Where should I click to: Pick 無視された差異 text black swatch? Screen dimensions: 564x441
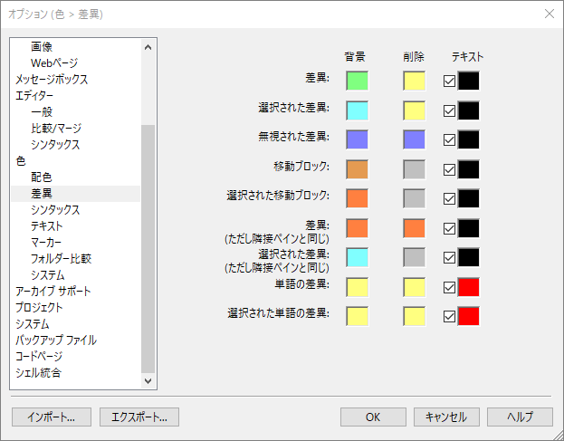(468, 139)
